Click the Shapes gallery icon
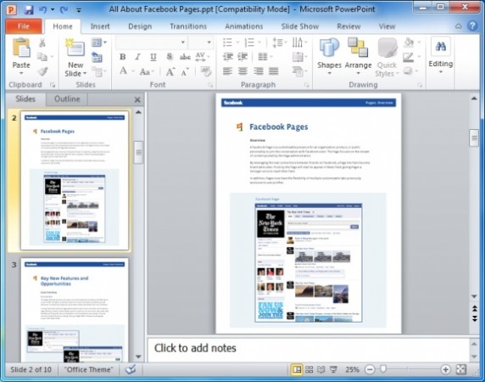Image resolution: width=485 pixels, height=382 pixels. point(329,48)
